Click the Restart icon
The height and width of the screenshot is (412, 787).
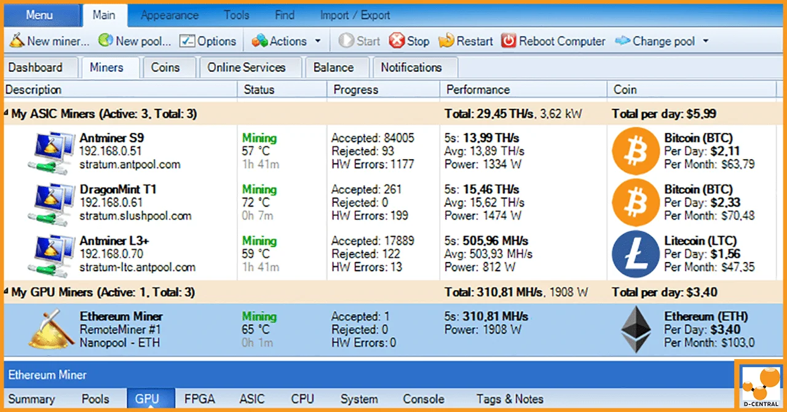[446, 41]
